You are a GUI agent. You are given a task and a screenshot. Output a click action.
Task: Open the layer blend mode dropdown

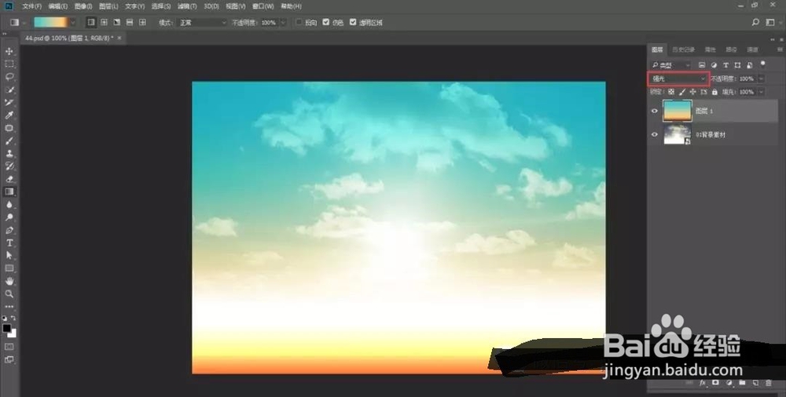point(678,79)
